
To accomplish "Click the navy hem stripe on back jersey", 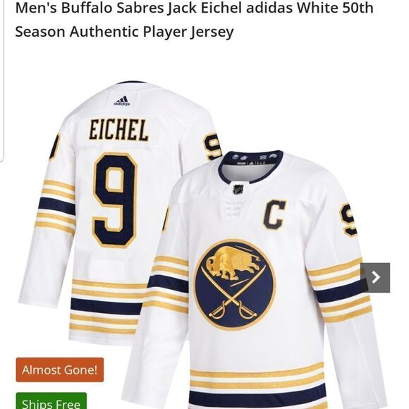I will coord(106,306).
